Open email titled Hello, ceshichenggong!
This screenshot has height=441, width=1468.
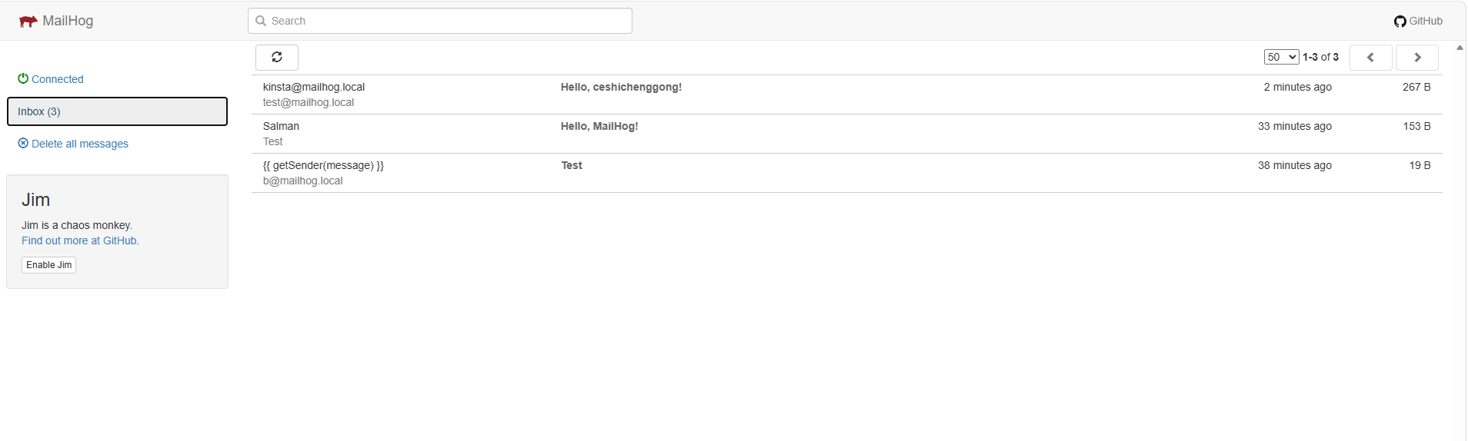pos(621,87)
